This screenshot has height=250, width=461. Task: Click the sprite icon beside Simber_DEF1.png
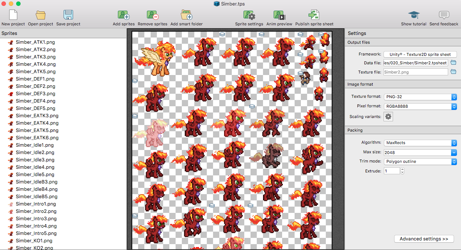11,79
